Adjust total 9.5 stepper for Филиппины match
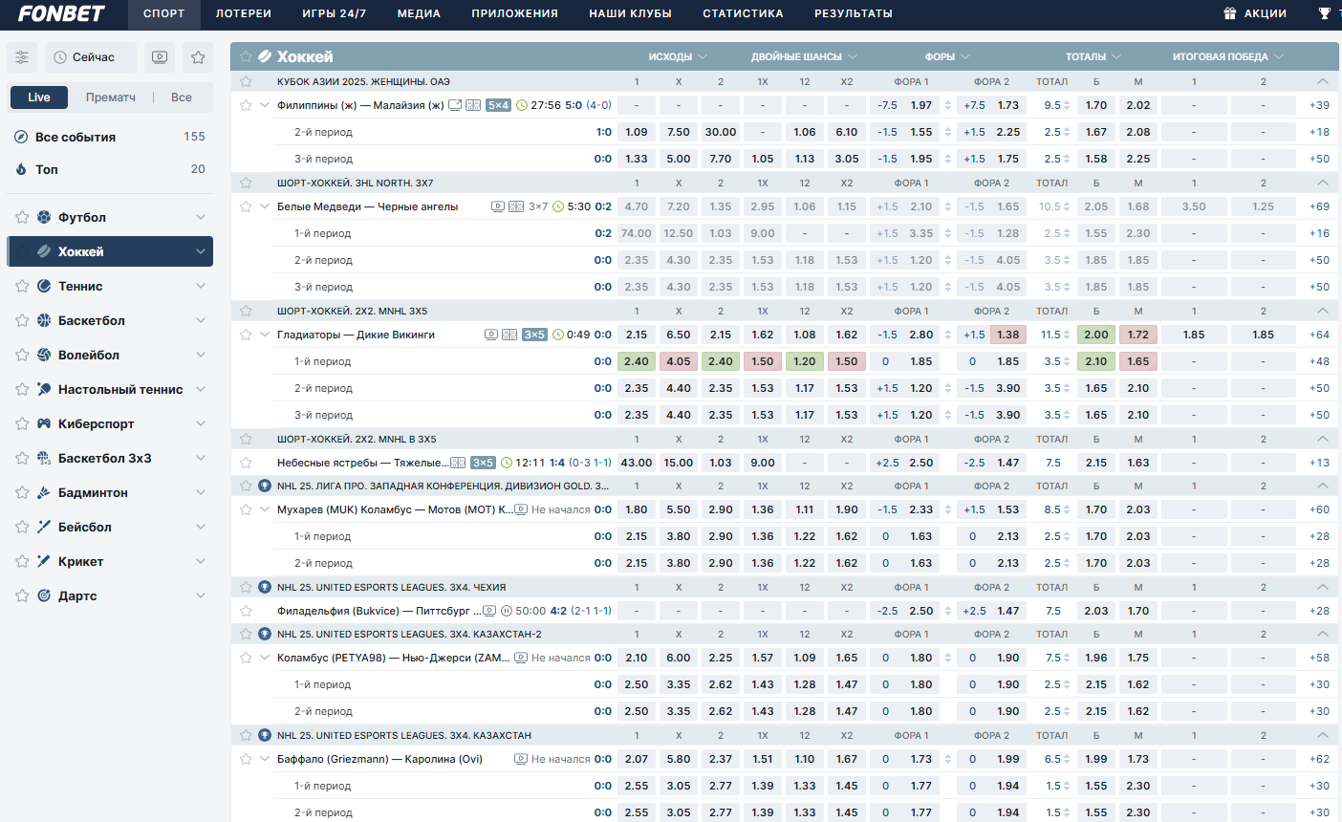The height and width of the screenshot is (822, 1342). (x=1067, y=105)
